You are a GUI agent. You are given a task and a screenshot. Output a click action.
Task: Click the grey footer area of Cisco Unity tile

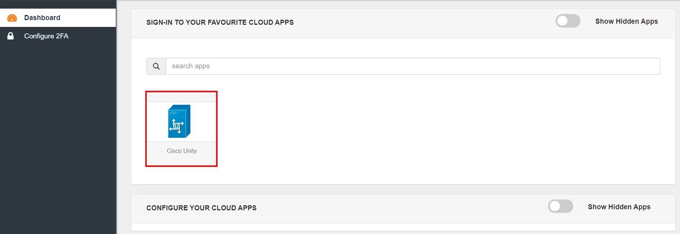click(x=181, y=160)
